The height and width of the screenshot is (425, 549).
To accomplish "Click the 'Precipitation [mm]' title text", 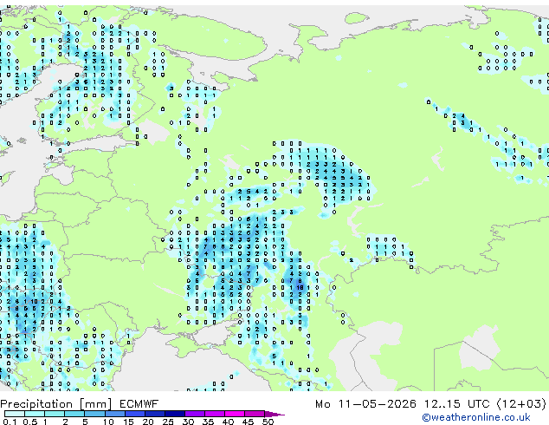I will coord(56,404).
